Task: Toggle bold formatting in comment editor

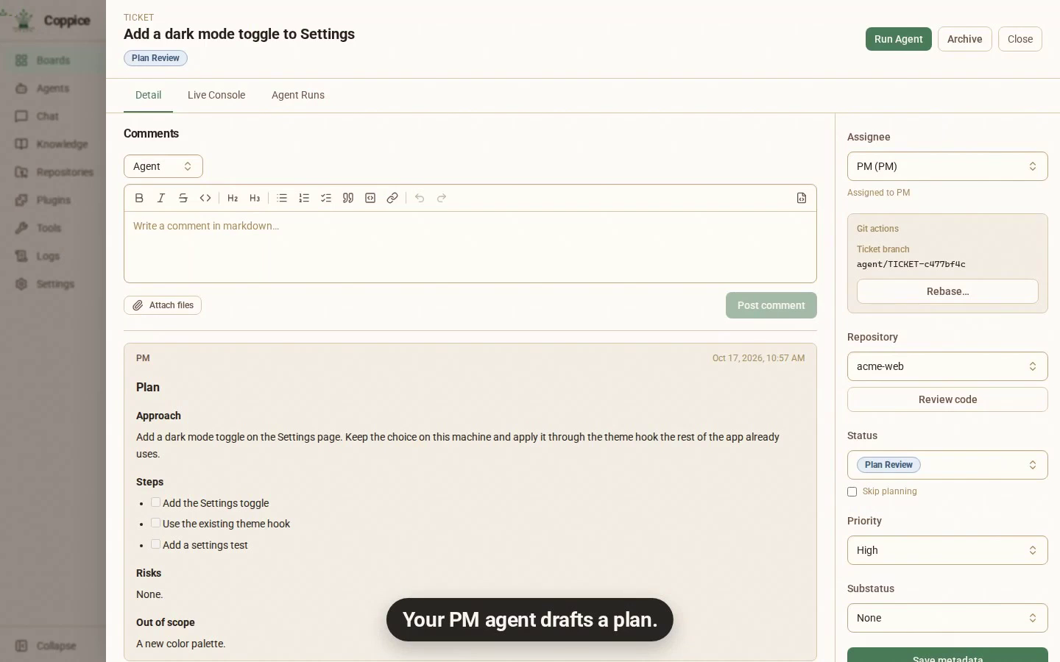Action: point(139,198)
